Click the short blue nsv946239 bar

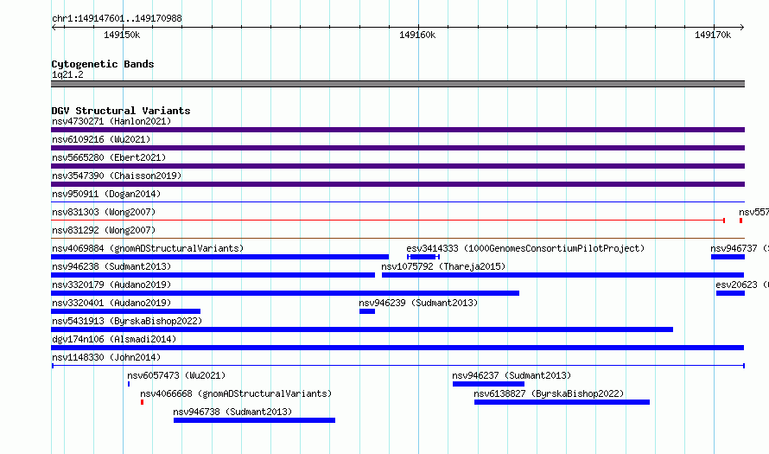[x=367, y=311]
